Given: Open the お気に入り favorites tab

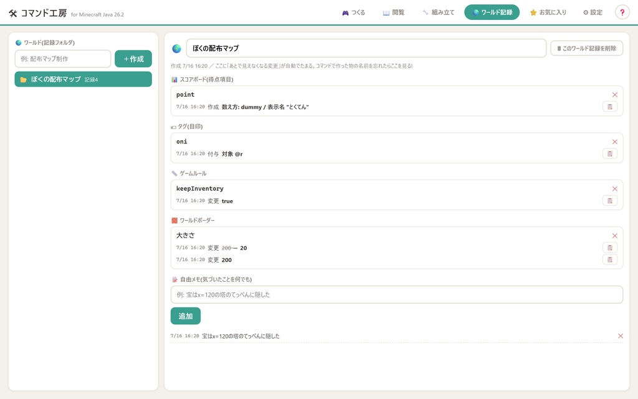Looking at the screenshot, I should [x=548, y=12].
